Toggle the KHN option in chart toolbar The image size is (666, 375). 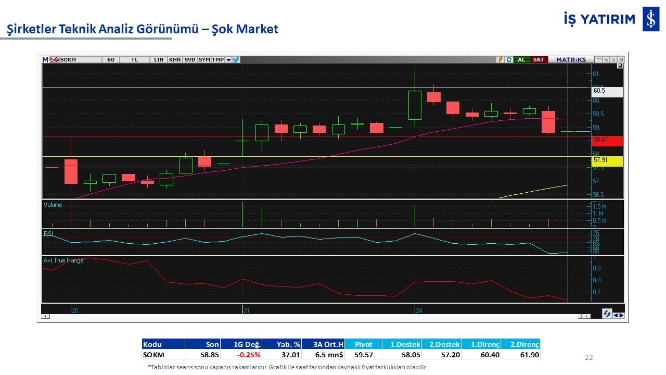[x=175, y=60]
